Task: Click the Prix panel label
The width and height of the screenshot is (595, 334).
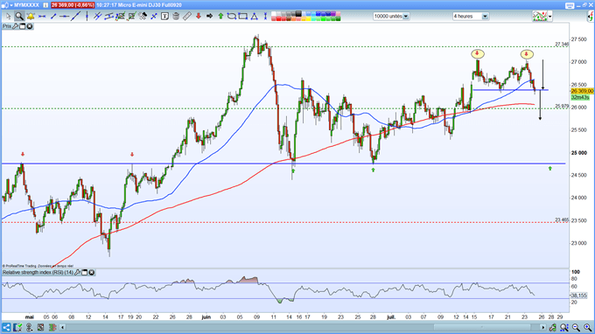Action: point(7,26)
